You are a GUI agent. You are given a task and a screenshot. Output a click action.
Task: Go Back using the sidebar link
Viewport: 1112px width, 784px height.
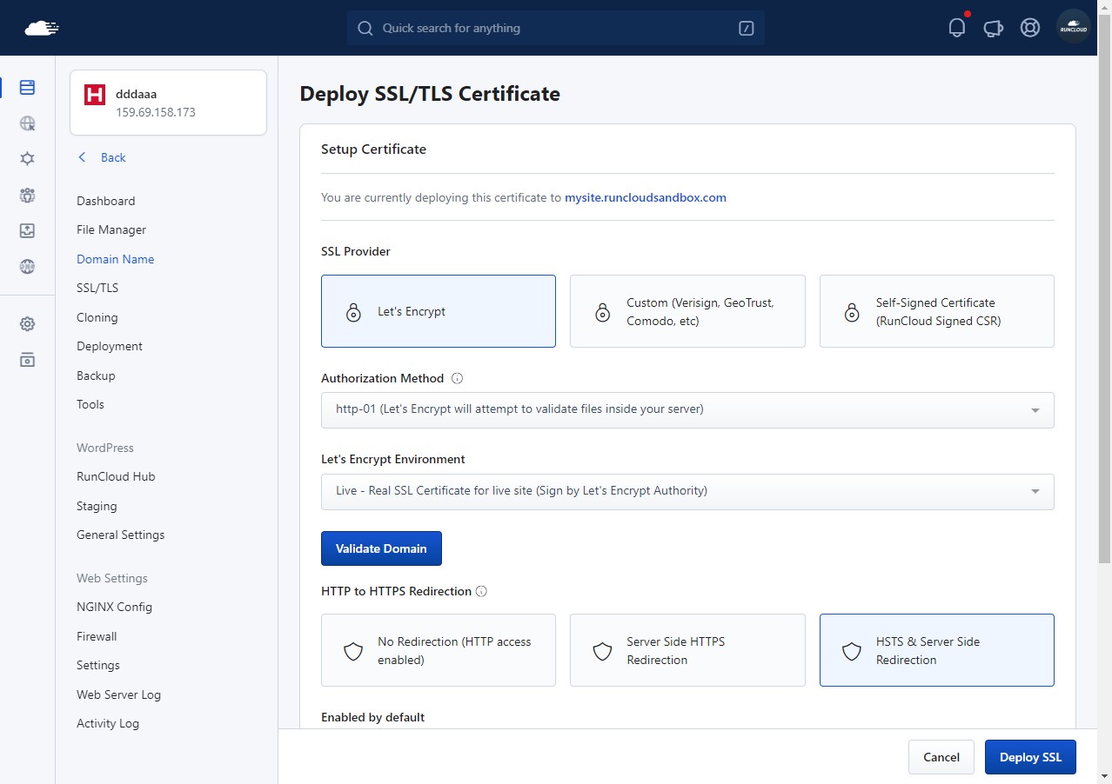(102, 157)
